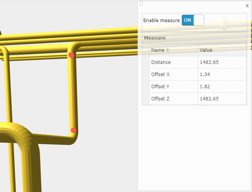Pick the red measurement line on the pipe
The width and height of the screenshot is (252, 192).
coord(72,93)
